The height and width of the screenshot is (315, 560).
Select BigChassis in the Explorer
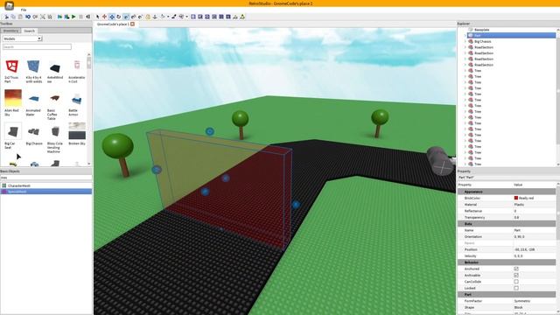pyautogui.click(x=482, y=41)
